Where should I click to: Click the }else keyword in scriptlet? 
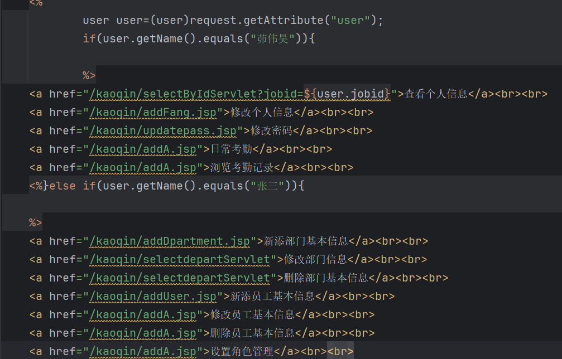click(x=60, y=186)
